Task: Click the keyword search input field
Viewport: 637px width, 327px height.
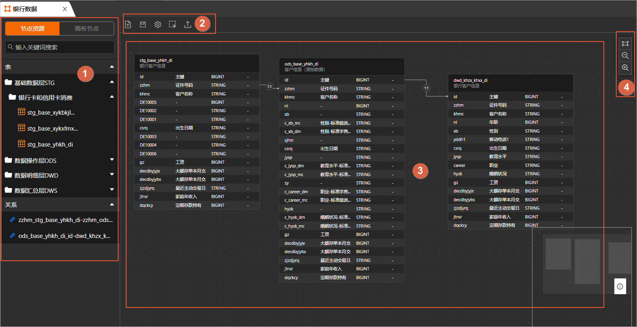Action: [59, 47]
